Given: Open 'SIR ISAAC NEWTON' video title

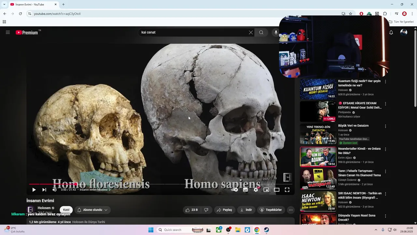Looking at the screenshot, I should click(x=360, y=196).
